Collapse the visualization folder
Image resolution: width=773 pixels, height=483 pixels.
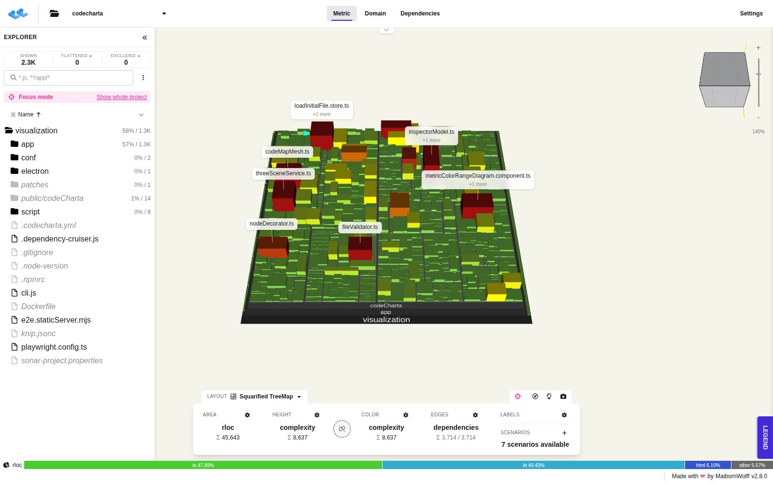click(x=77, y=130)
